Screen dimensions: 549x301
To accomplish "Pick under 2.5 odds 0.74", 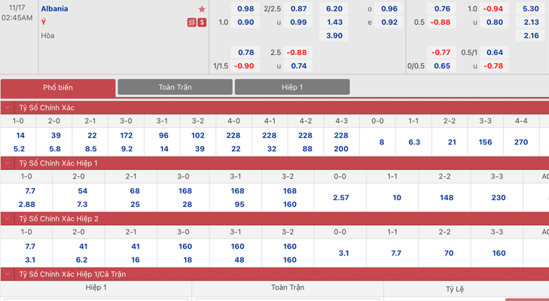I will tap(298, 65).
